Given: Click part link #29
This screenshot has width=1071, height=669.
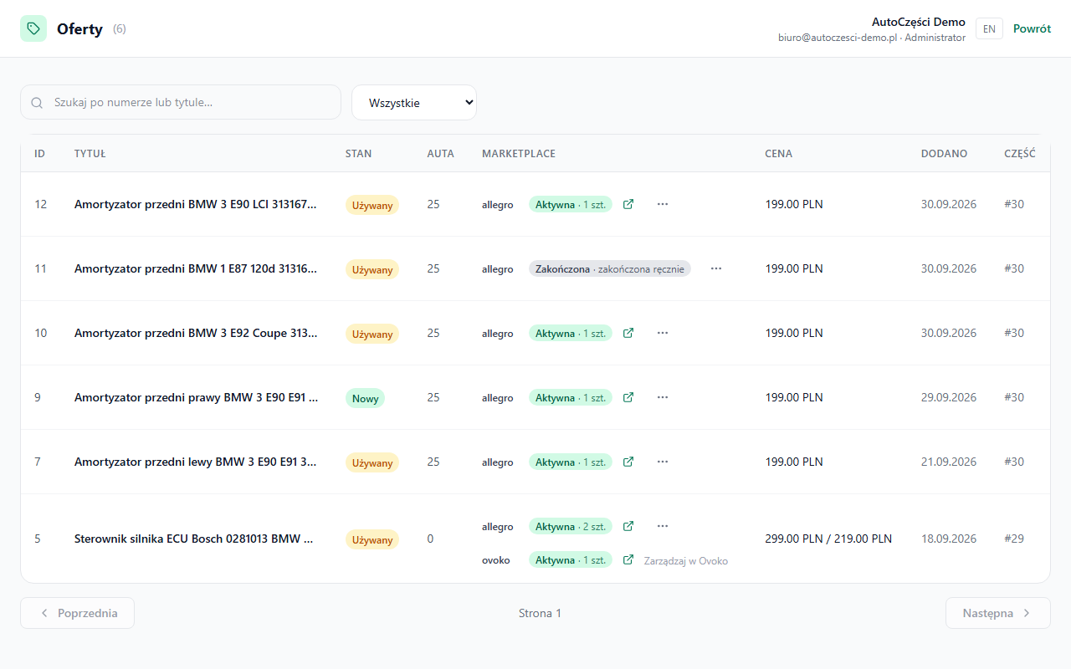Looking at the screenshot, I should (x=1014, y=539).
